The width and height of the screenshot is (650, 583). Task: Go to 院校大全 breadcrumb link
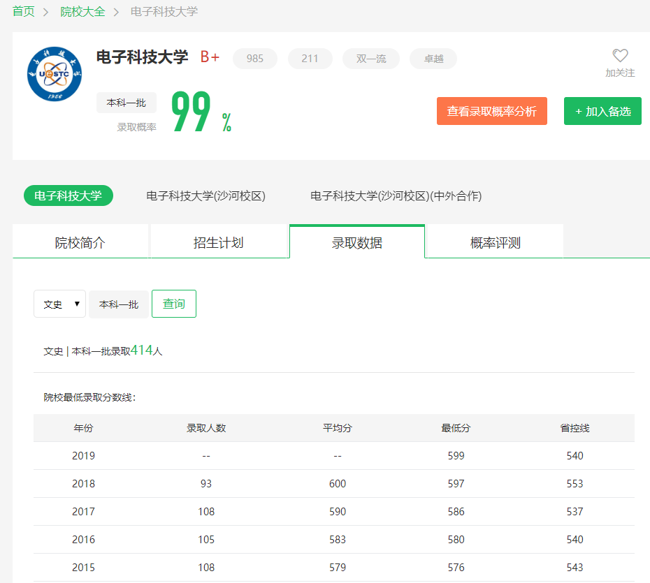click(82, 11)
